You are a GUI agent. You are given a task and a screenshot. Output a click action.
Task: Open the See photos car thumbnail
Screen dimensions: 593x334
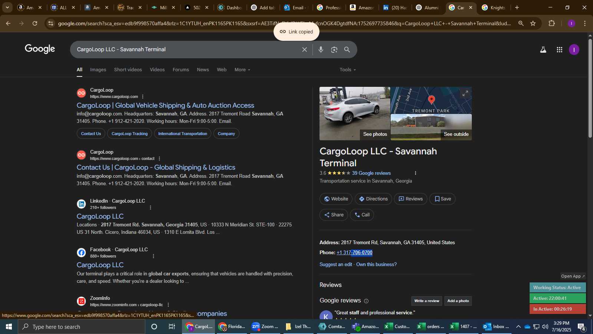355,114
